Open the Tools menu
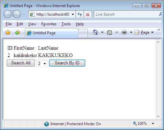Viewport: 164px width, 130px height. click(x=66, y=24)
